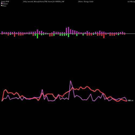The image size is (135, 135).
Task: Click the magenta Volume legend swatch
Action: click(x=2, y=3)
